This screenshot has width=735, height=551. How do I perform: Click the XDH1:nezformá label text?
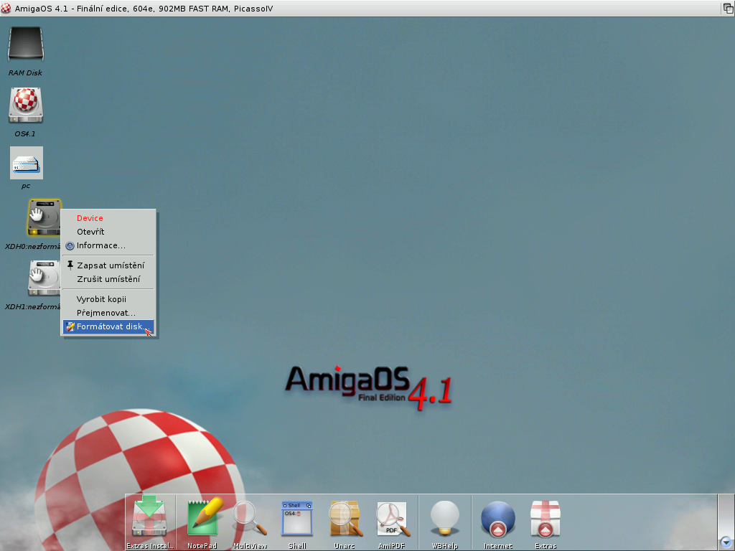(x=33, y=307)
